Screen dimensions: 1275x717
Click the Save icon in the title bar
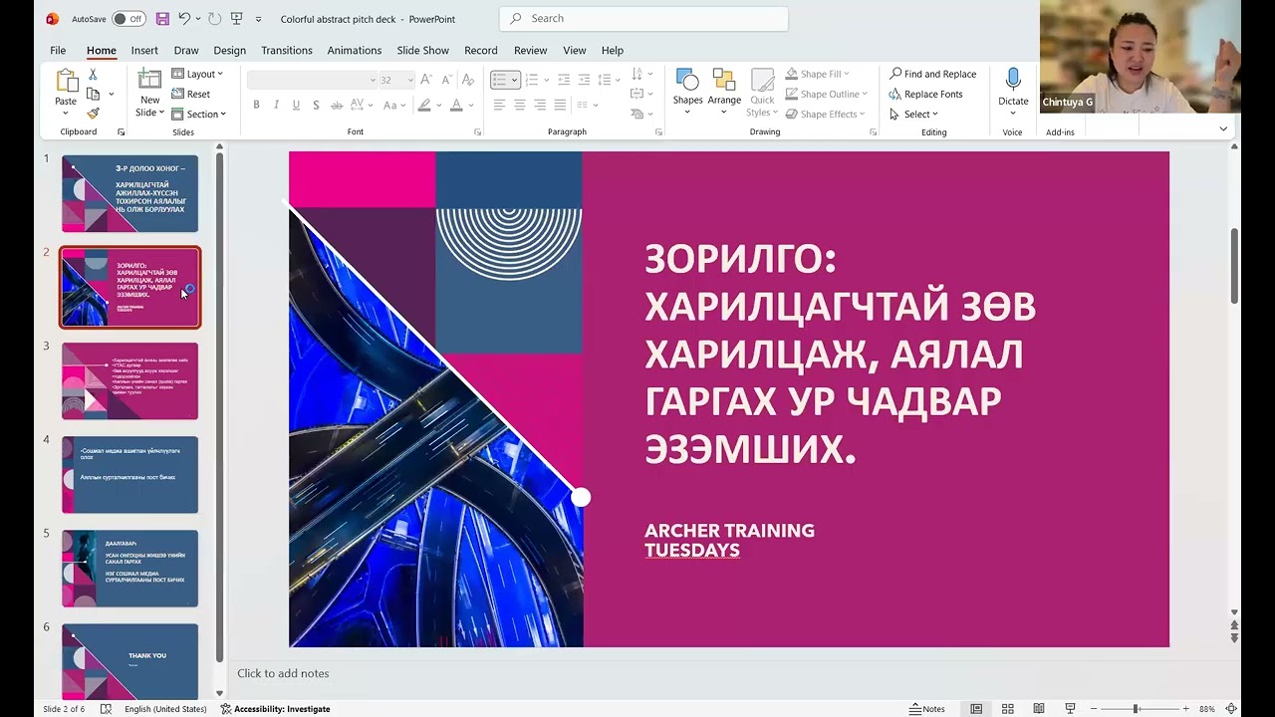162,19
